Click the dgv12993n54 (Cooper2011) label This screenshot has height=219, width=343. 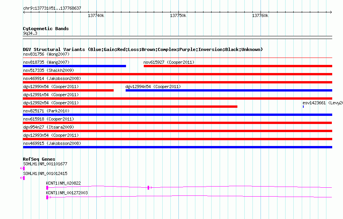click(51, 135)
